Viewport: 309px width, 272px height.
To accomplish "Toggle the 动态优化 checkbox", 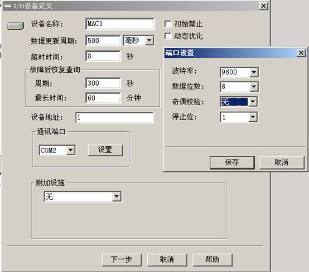I will pyautogui.click(x=168, y=36).
